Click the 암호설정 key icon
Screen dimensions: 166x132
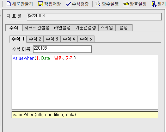126,4
